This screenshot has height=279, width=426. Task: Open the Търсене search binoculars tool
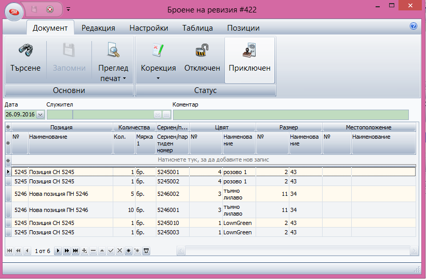click(x=25, y=60)
